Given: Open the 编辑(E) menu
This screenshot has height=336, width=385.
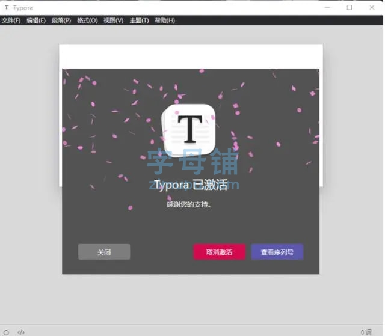Looking at the screenshot, I should click(36, 20).
